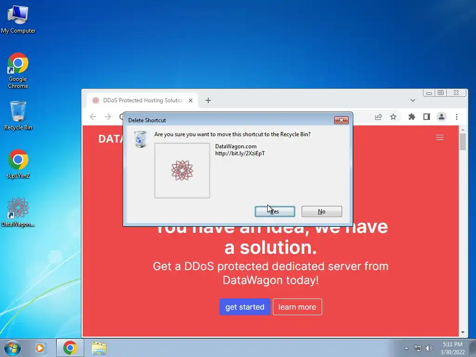Viewport: 476px width, 357px height.
Task: Open Windows Explorer from the taskbar
Action: (x=99, y=348)
